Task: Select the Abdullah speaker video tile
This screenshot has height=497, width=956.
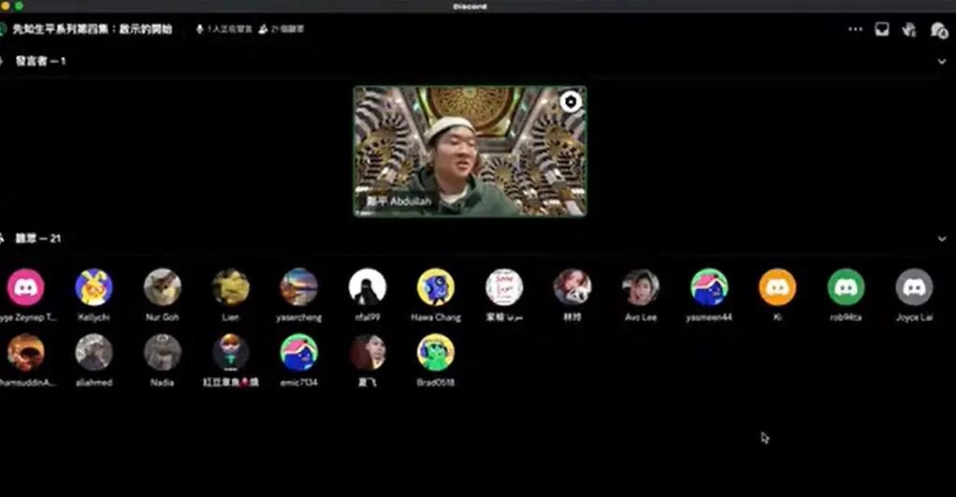Action: (x=470, y=152)
